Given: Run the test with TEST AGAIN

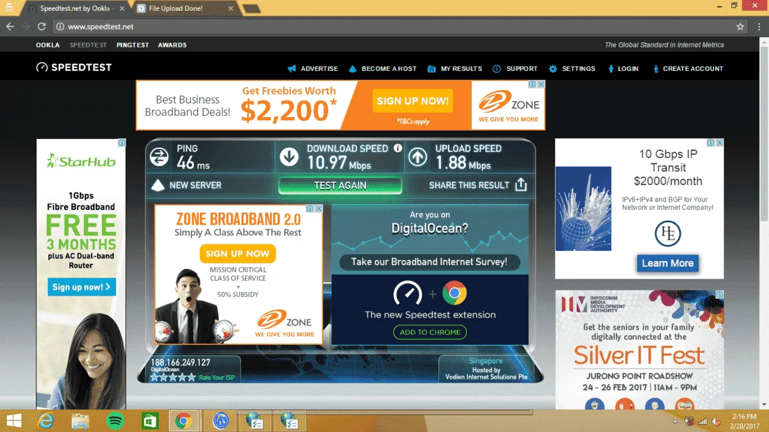Looking at the screenshot, I should click(x=340, y=186).
